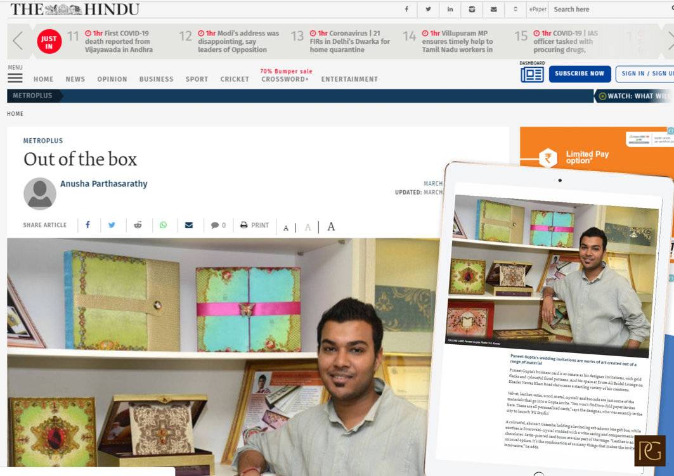
Task: Click the Subscribe Now button
Action: tap(580, 74)
